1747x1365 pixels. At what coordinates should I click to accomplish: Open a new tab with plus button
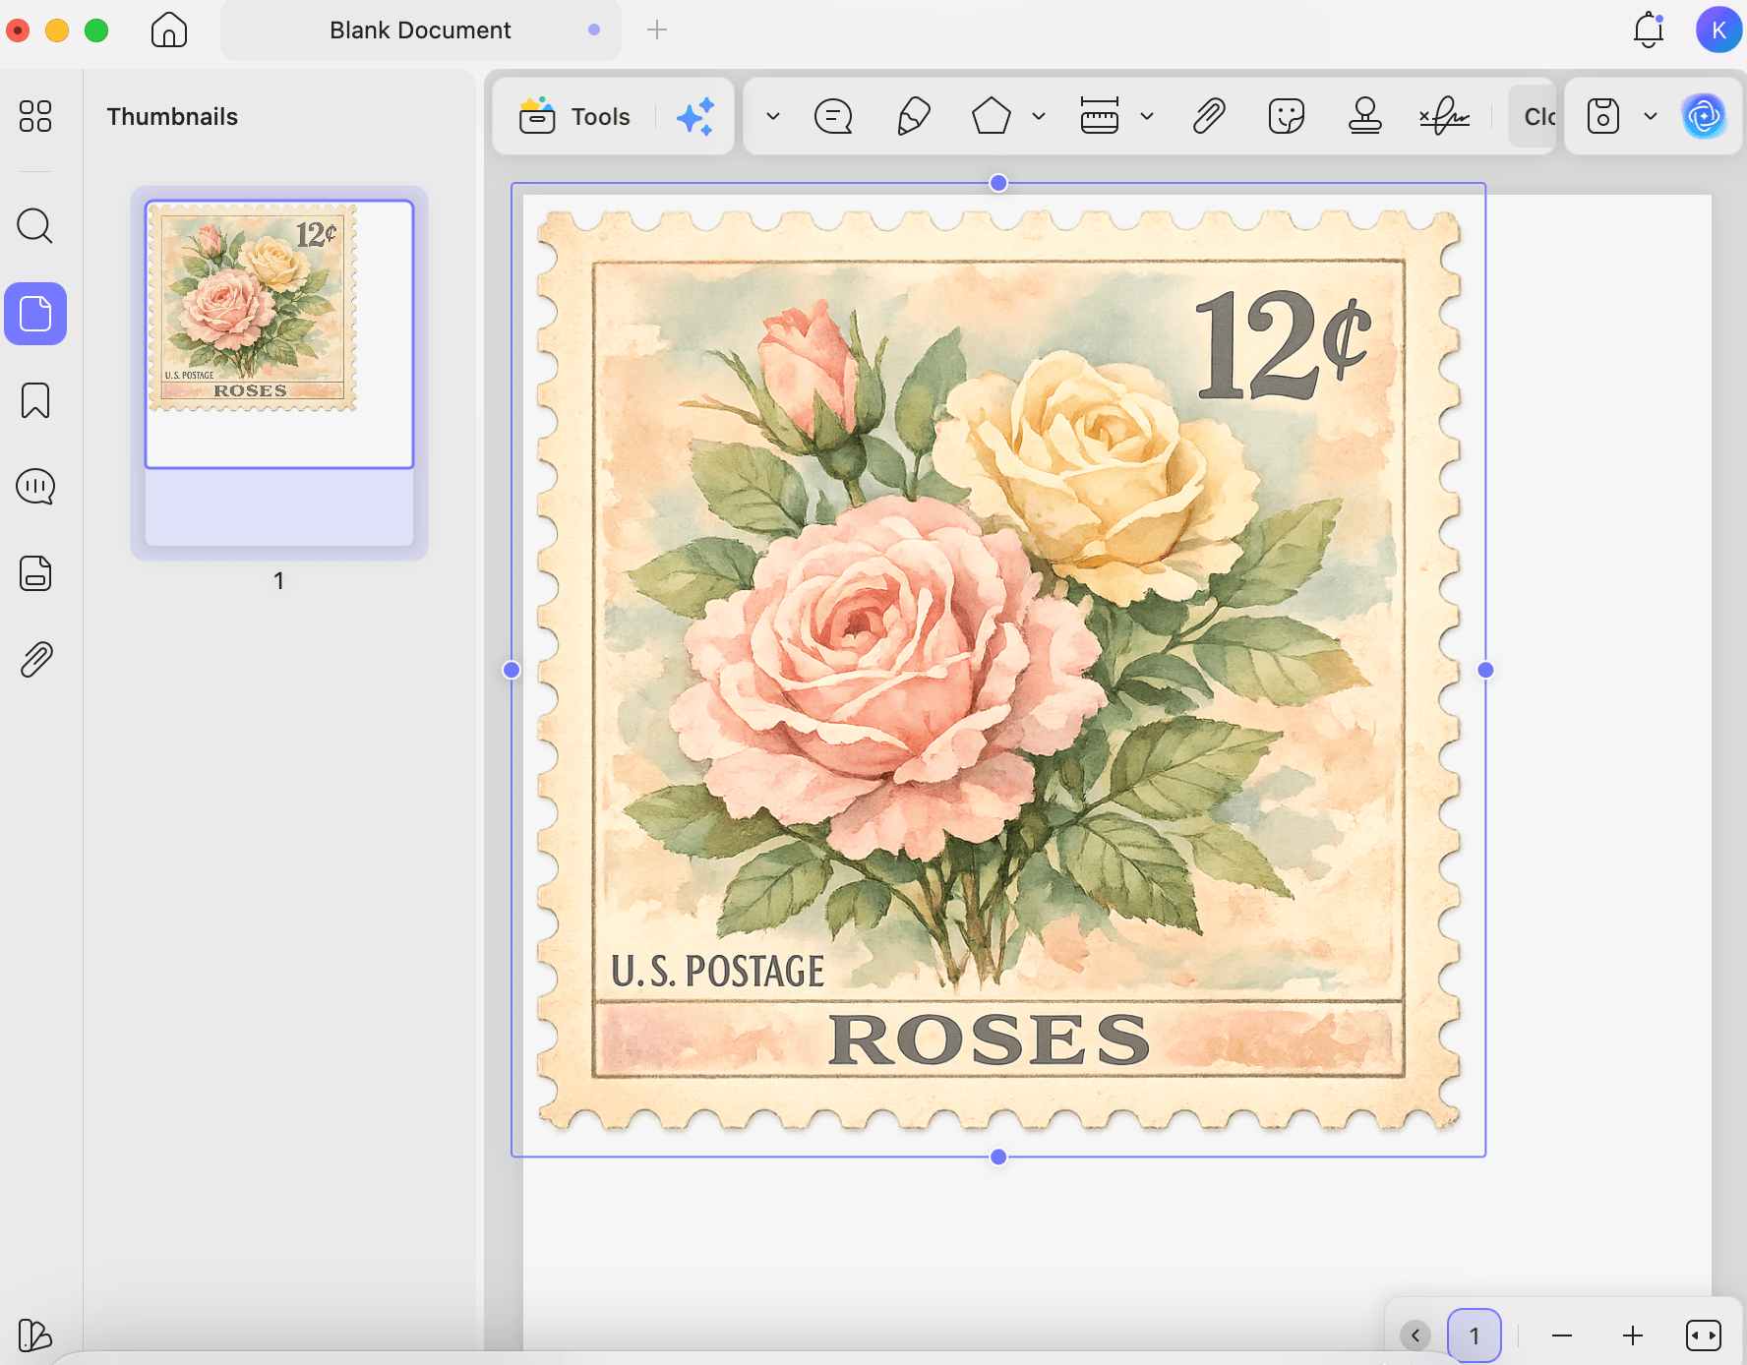(657, 30)
